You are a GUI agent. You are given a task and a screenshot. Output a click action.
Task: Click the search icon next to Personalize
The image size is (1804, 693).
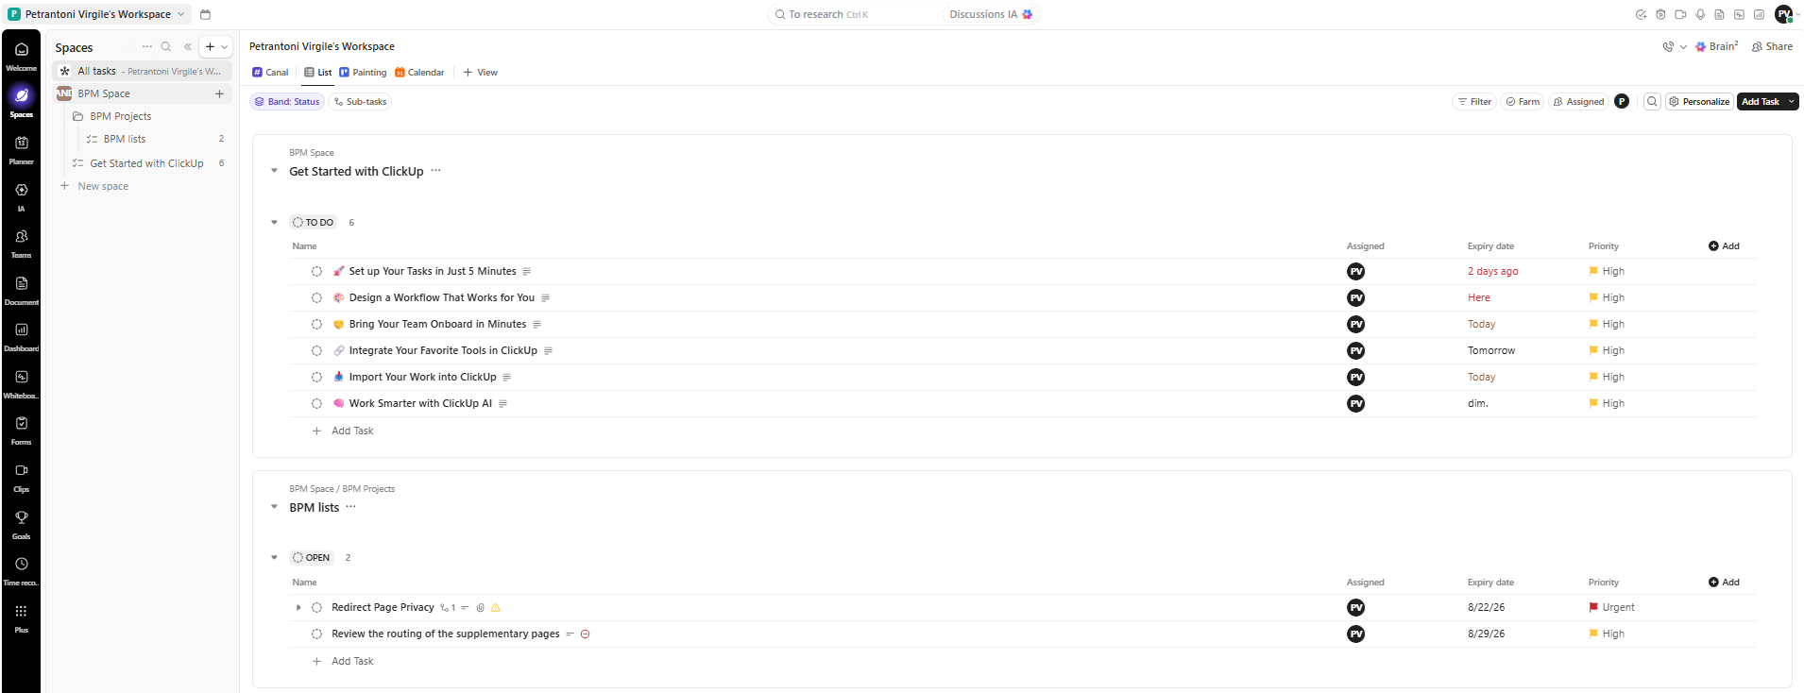click(x=1652, y=101)
